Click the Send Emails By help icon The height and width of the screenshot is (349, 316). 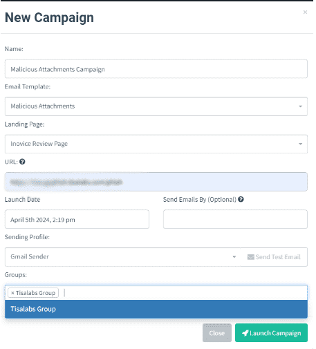241,199
